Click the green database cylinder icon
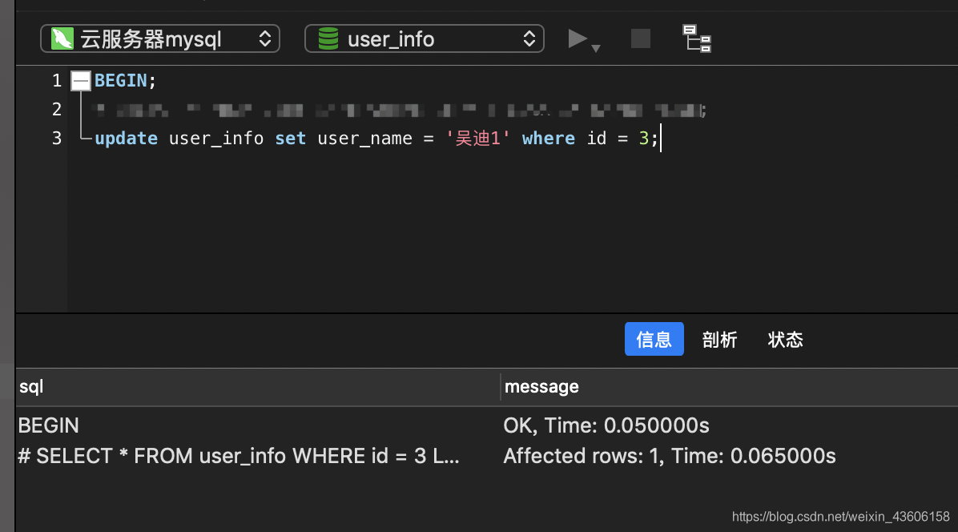Screen dimensions: 958x532 click(x=328, y=38)
